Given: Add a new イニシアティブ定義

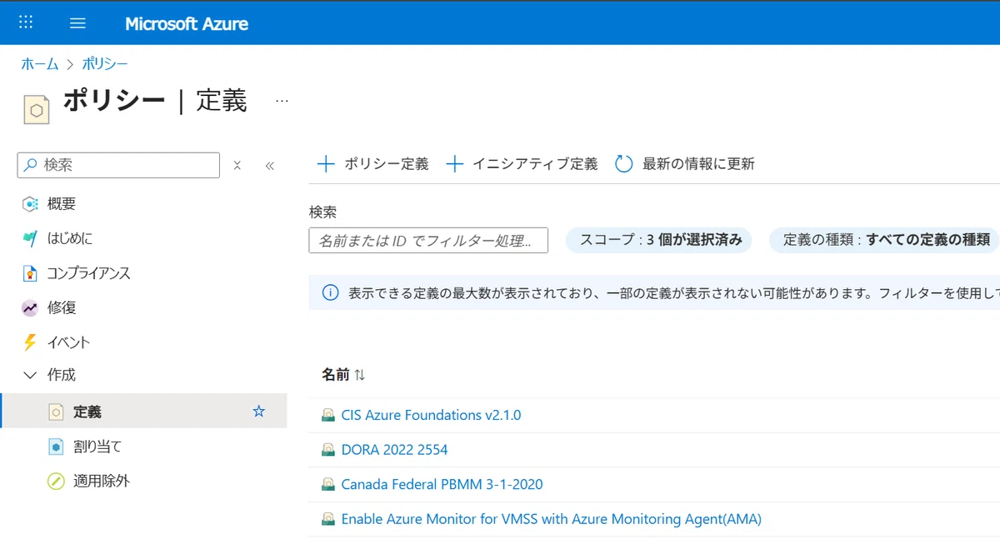Looking at the screenshot, I should [522, 164].
